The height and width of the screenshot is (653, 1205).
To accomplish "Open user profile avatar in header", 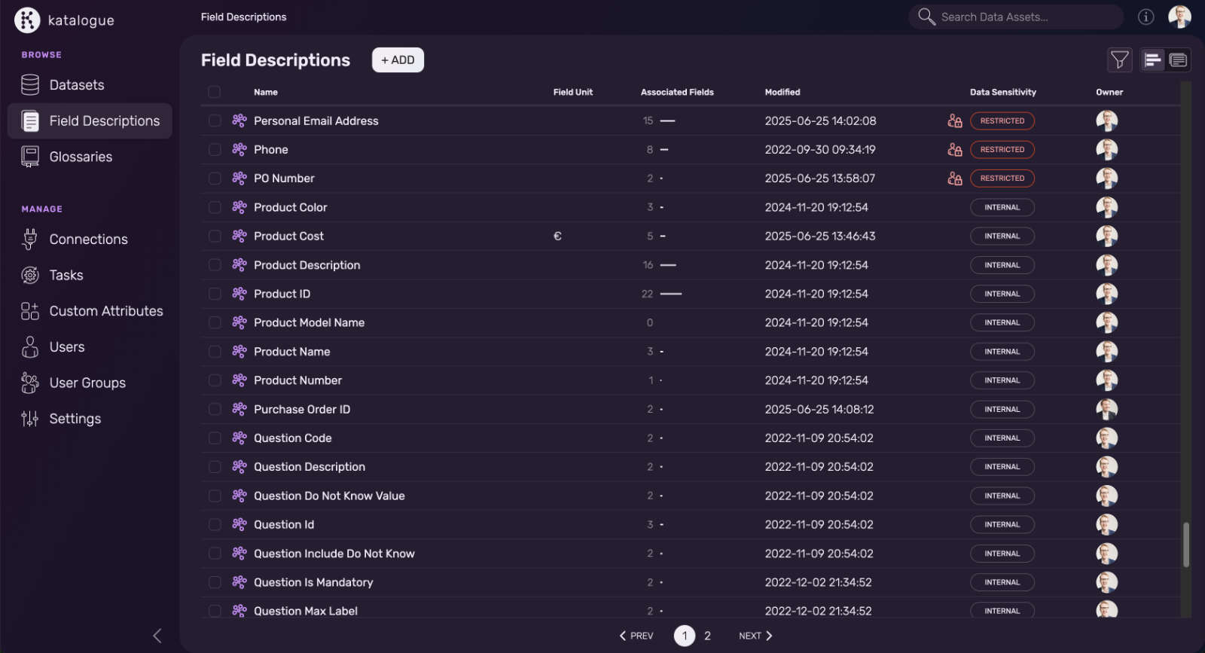I will click(1179, 17).
